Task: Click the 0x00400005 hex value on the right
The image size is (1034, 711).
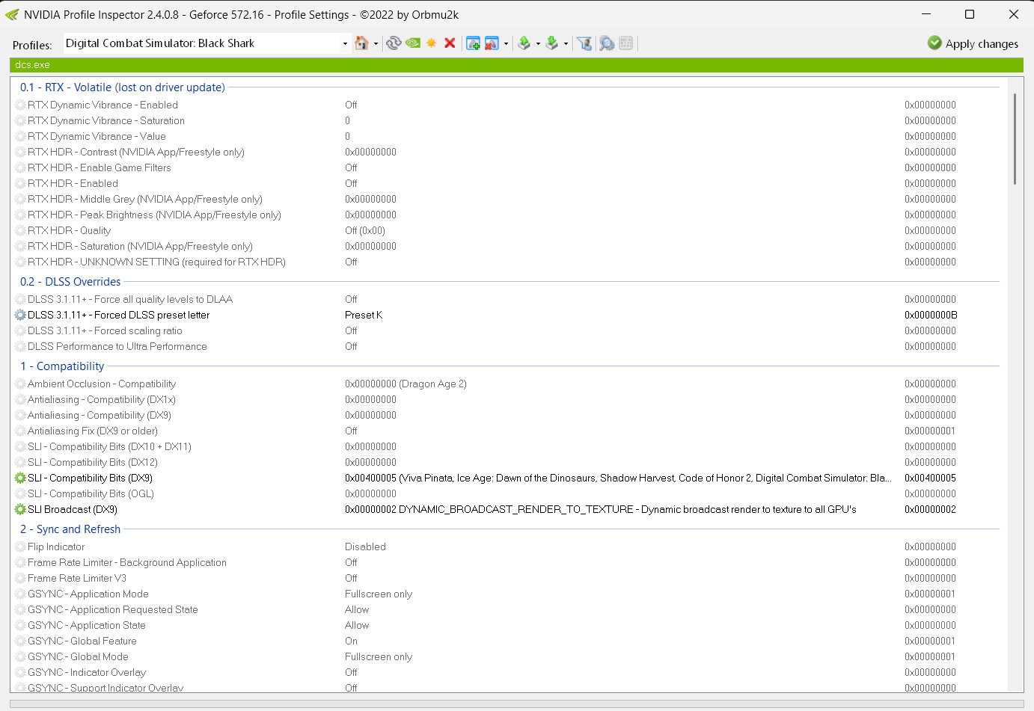Action: [x=930, y=478]
